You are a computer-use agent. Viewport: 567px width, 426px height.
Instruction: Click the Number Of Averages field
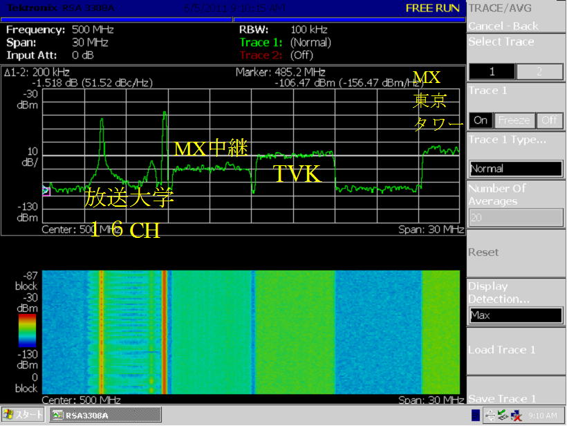click(516, 217)
